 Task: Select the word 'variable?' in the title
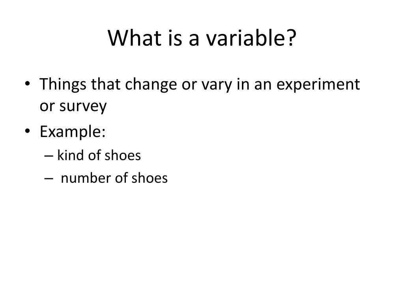click(251, 37)
